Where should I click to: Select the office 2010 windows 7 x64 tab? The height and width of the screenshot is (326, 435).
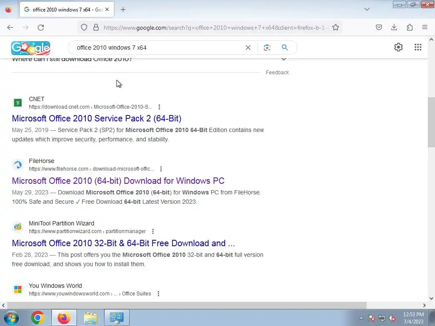pyautogui.click(x=67, y=10)
